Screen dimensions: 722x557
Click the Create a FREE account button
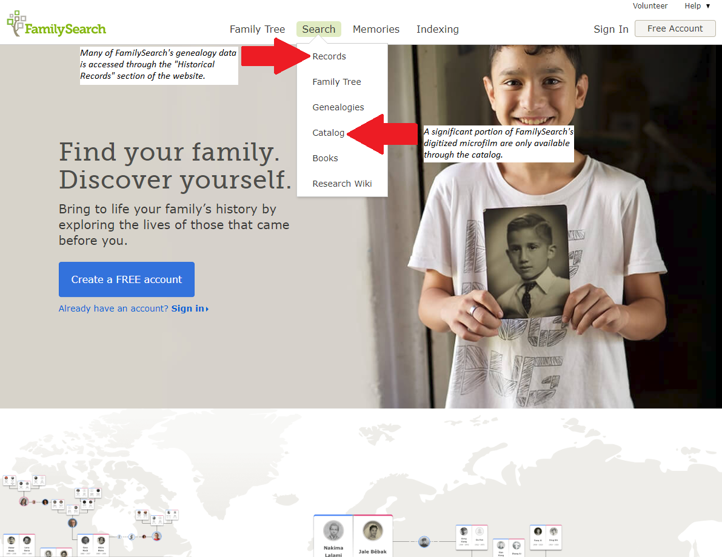(127, 279)
